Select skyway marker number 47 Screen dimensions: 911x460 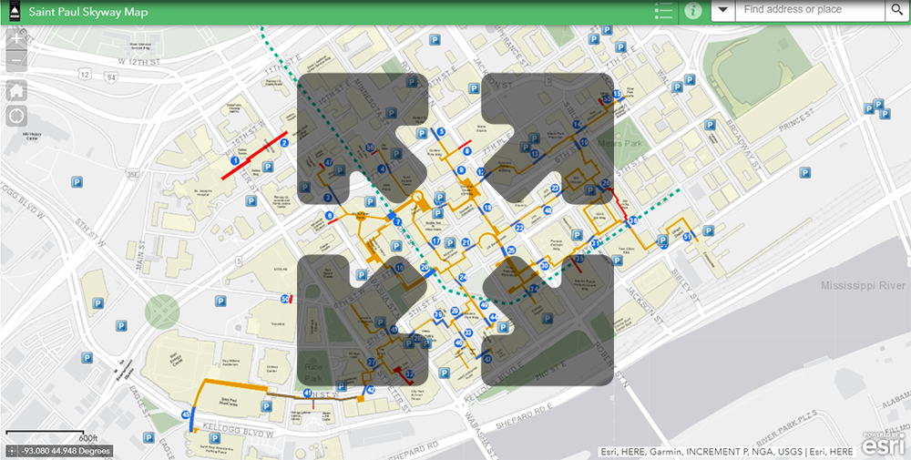pos(328,163)
